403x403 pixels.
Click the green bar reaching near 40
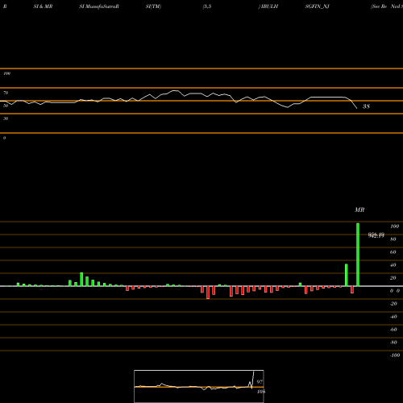click(x=347, y=275)
